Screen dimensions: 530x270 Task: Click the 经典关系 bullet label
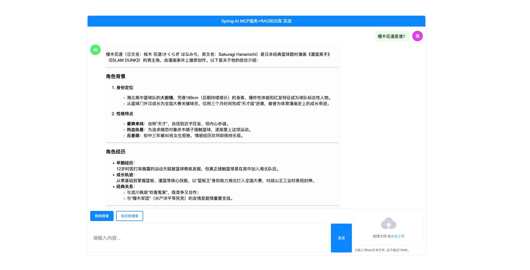click(125, 187)
